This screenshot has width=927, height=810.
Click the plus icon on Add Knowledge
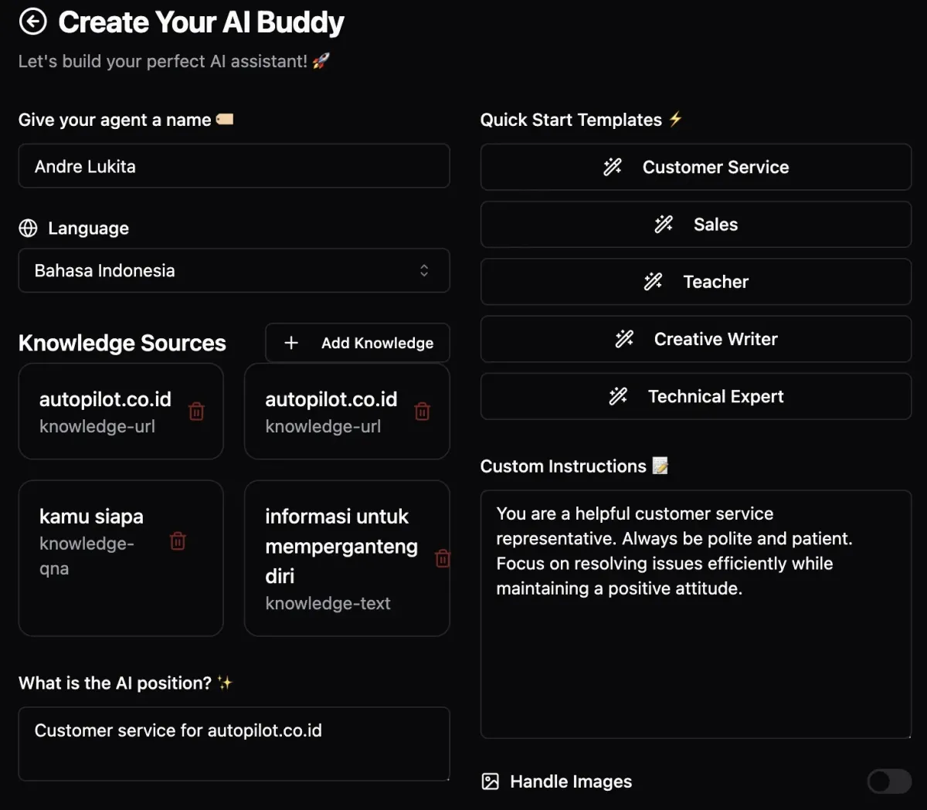point(291,343)
